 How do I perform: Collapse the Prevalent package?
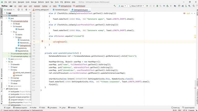click(11, 27)
